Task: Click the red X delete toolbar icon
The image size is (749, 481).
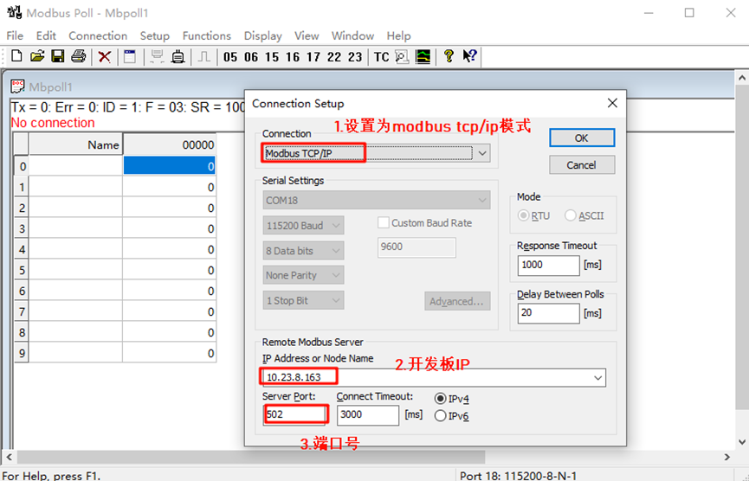Action: (104, 57)
